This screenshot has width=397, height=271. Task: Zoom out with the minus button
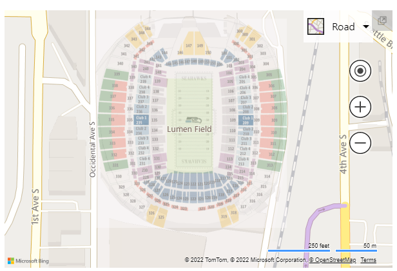pyautogui.click(x=360, y=143)
